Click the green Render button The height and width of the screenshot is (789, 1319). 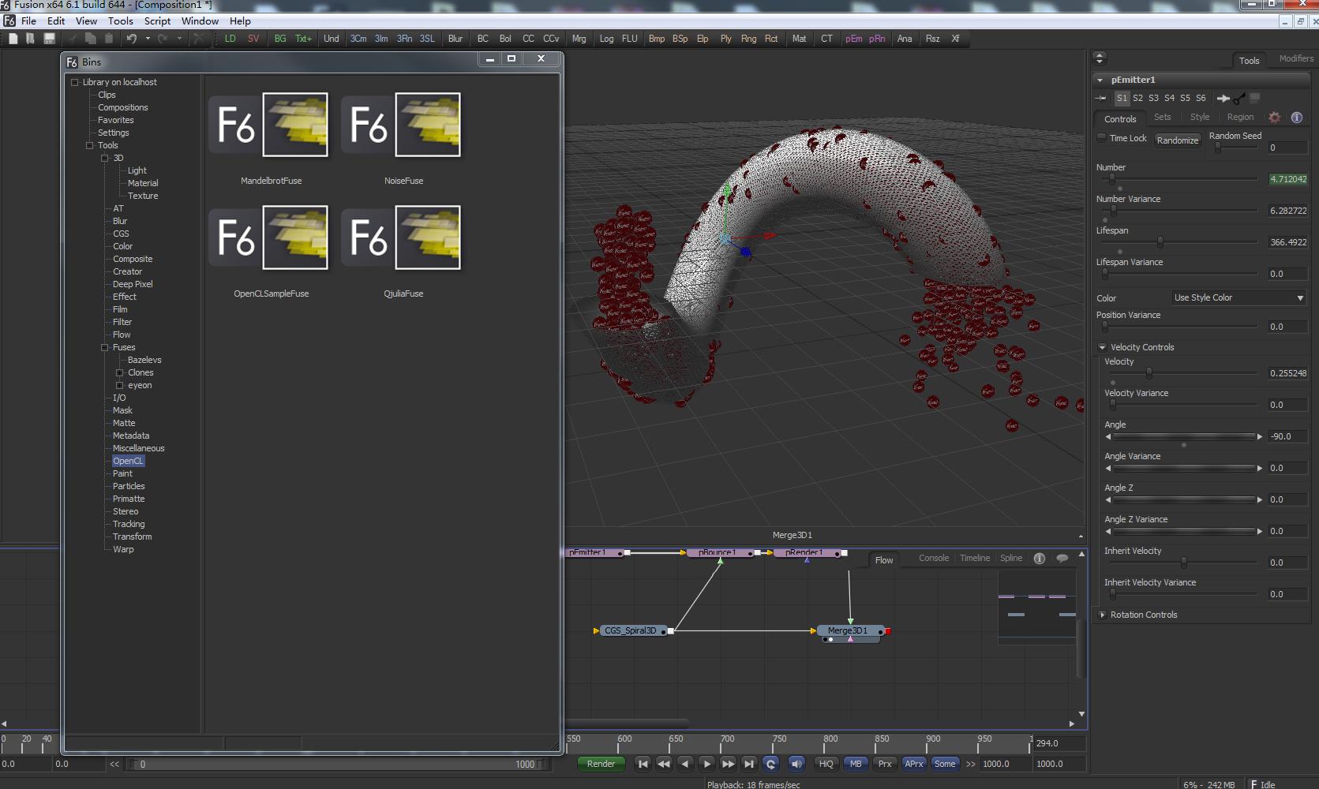pyautogui.click(x=601, y=764)
